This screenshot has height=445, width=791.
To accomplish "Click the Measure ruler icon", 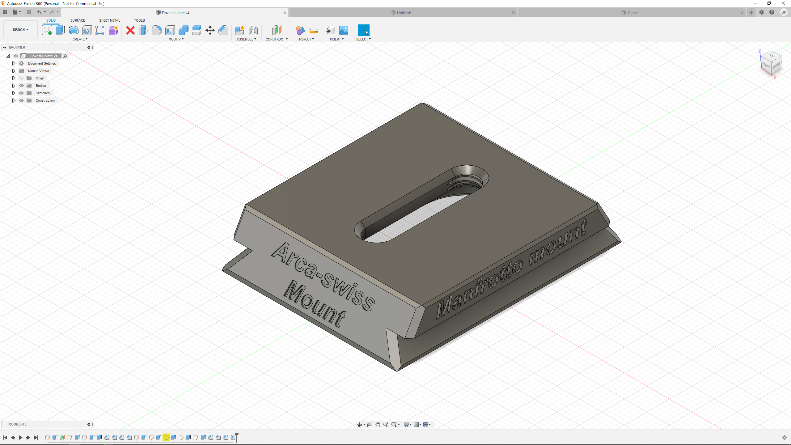I will click(314, 30).
